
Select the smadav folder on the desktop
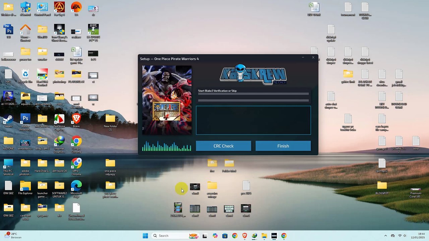tap(42, 54)
